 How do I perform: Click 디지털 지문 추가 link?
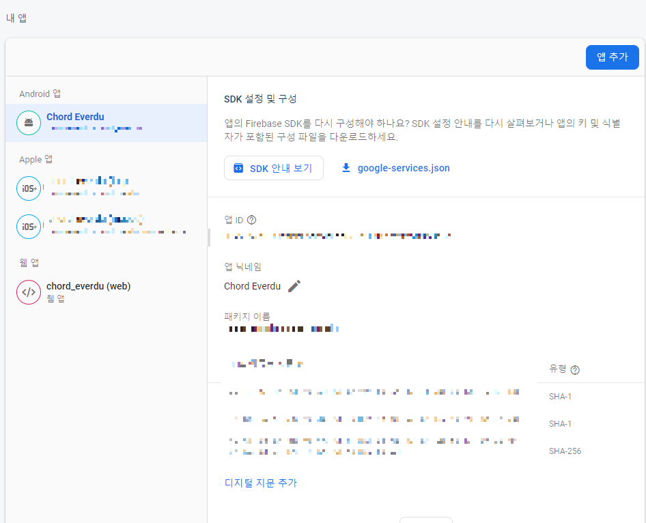coord(260,483)
